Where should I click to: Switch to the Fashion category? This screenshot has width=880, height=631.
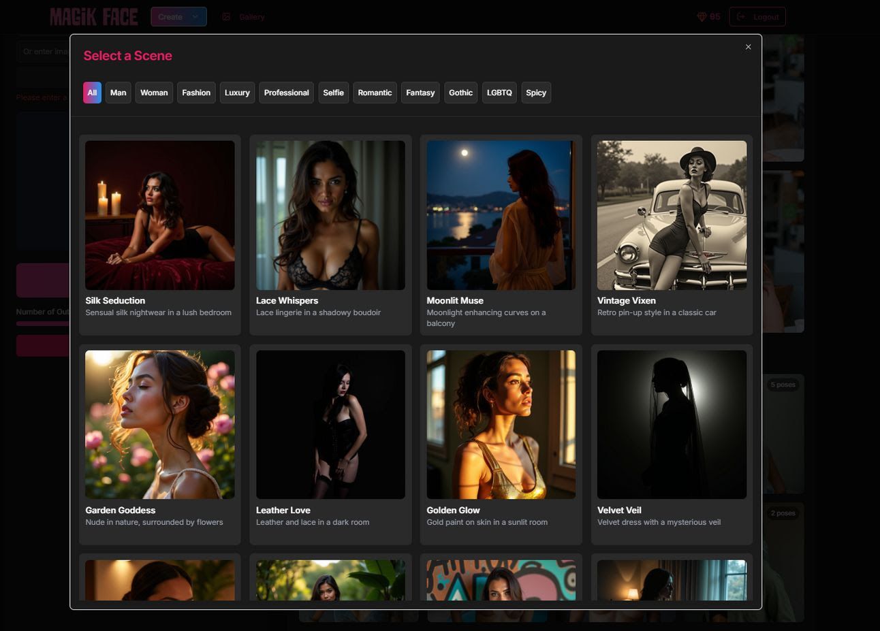pyautogui.click(x=196, y=93)
